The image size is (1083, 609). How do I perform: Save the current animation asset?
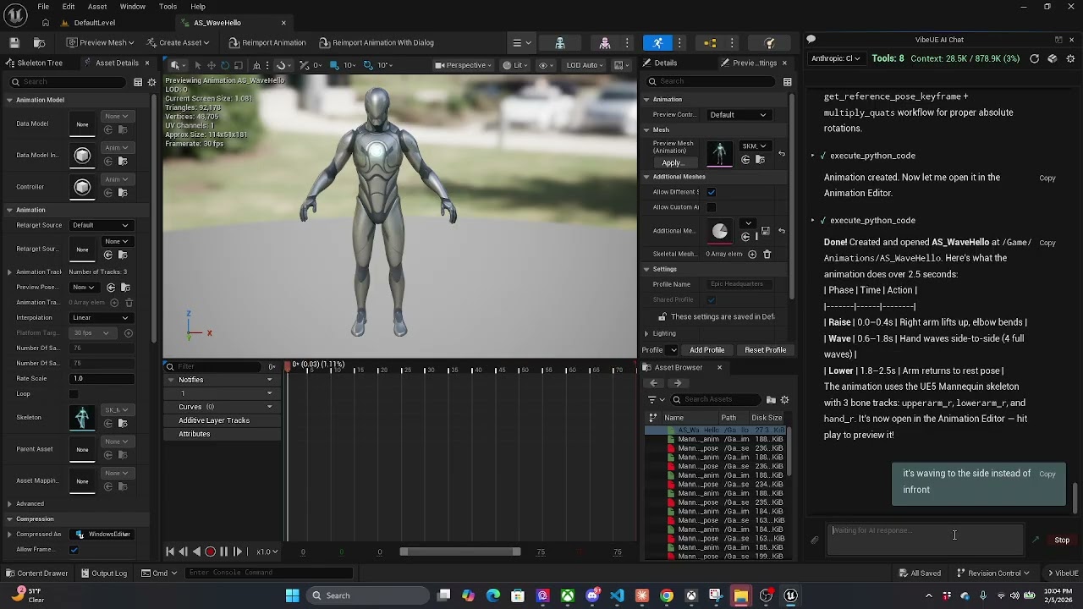14,42
